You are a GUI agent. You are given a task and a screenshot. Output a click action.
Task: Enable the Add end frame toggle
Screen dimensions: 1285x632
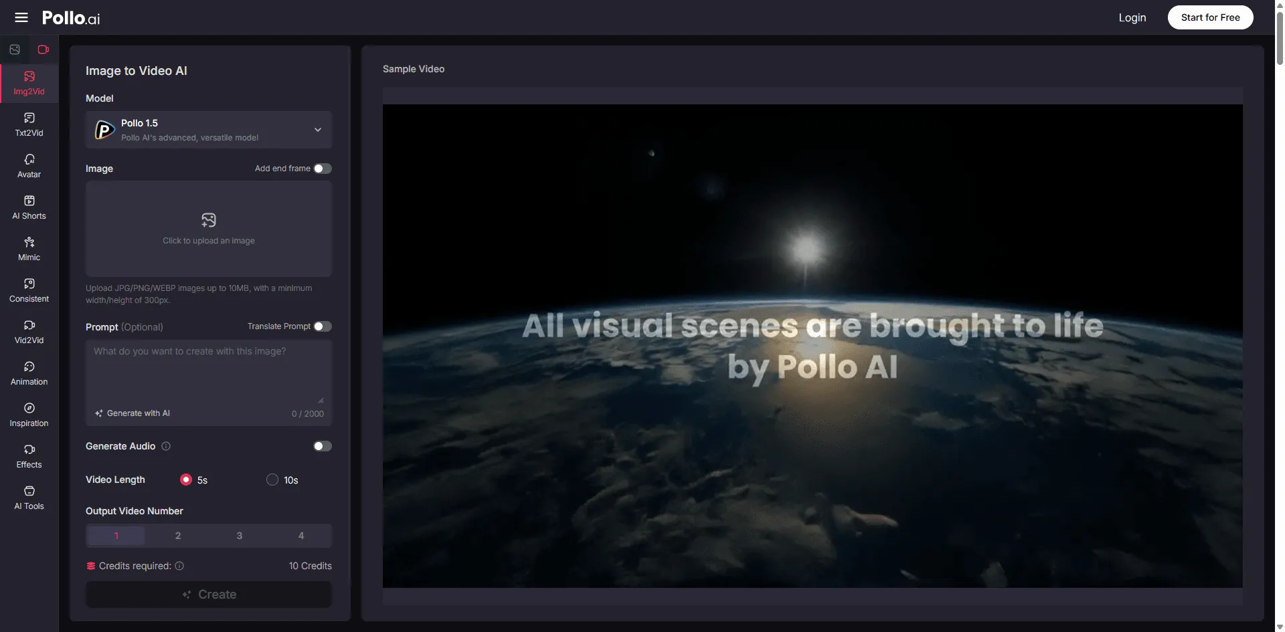click(322, 169)
